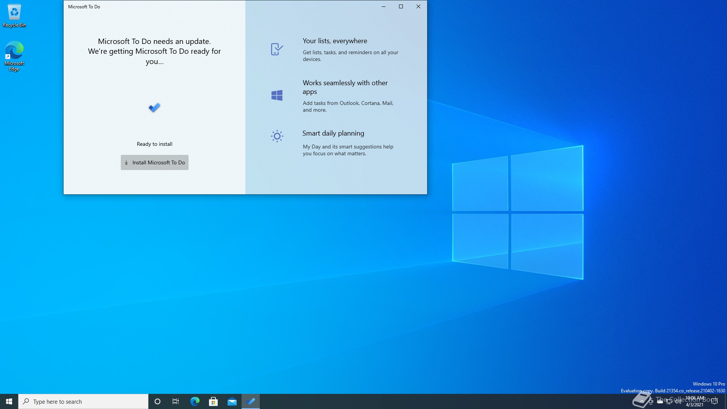Click the sun icon for Smart daily planning
The image size is (727, 409).
277,136
